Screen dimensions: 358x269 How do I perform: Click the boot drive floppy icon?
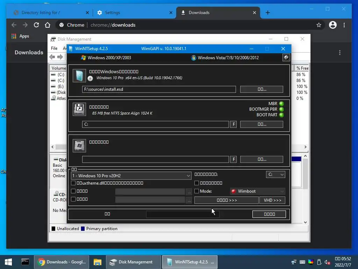tap(79, 109)
